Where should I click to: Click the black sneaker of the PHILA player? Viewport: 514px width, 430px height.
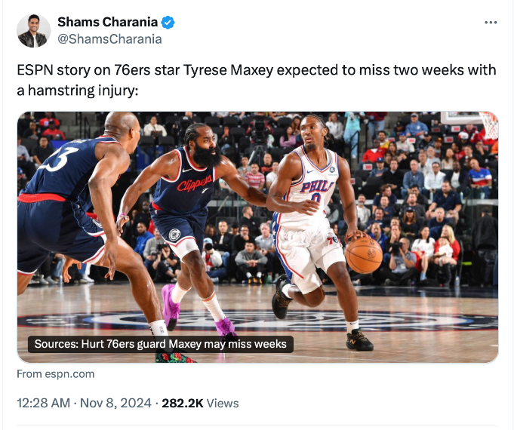tap(359, 340)
